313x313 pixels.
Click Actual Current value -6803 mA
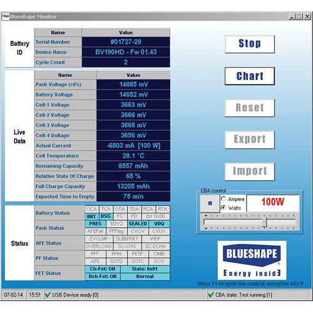[x=133, y=145]
